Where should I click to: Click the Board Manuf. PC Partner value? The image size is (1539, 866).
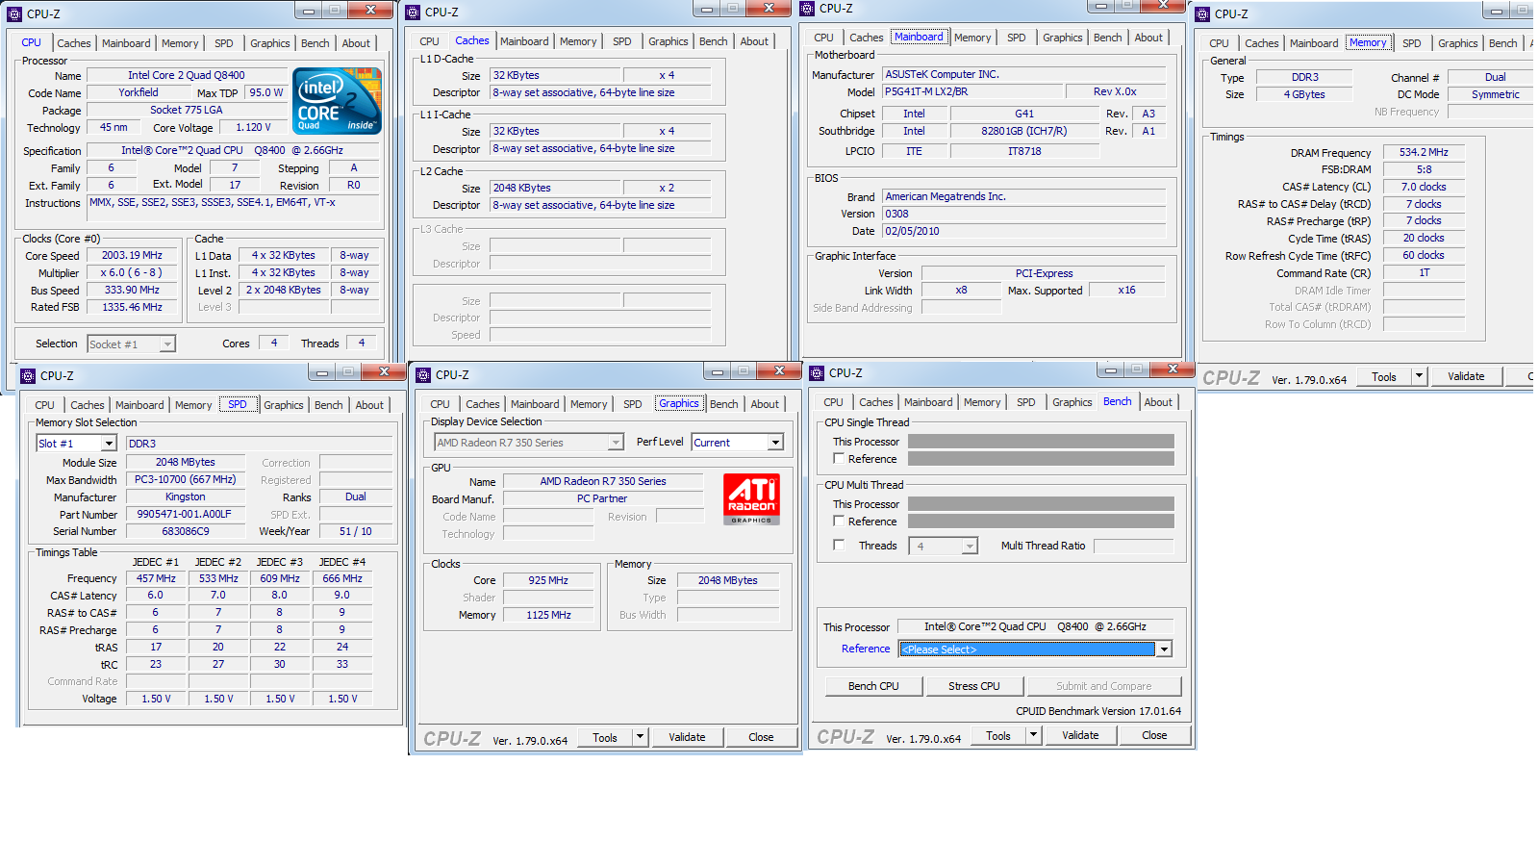click(x=602, y=498)
